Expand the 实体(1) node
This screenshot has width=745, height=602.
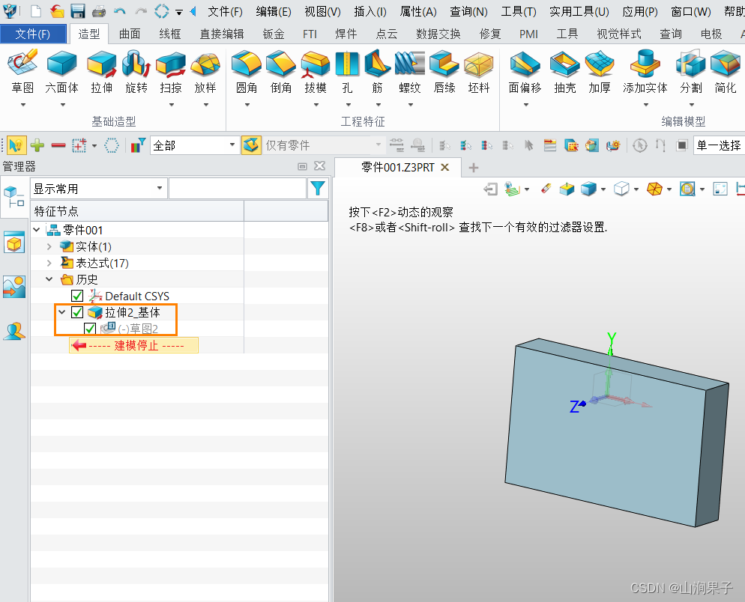point(49,246)
